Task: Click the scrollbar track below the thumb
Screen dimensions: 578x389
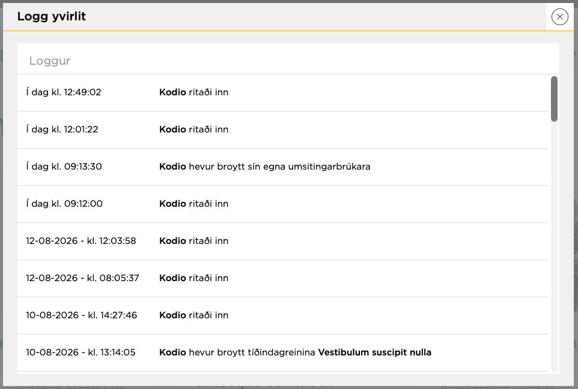Action: pos(554,246)
